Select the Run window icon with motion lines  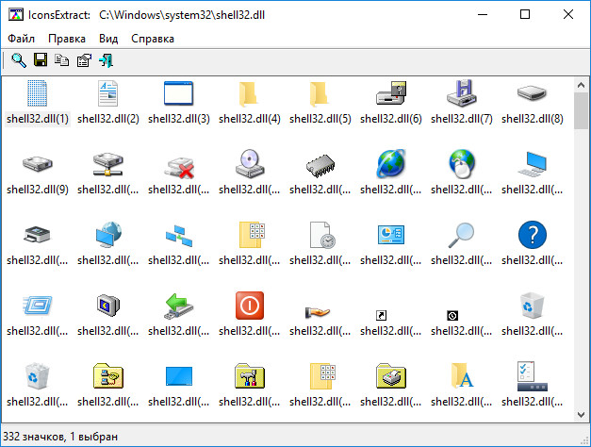38,306
